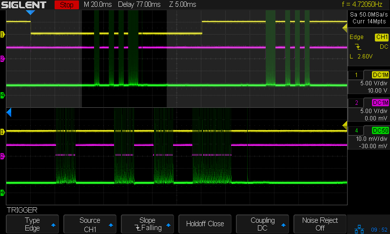Viewport: 390px width, 234px height.
Task: Open the trigger Type Edge menu
Action: (x=32, y=224)
